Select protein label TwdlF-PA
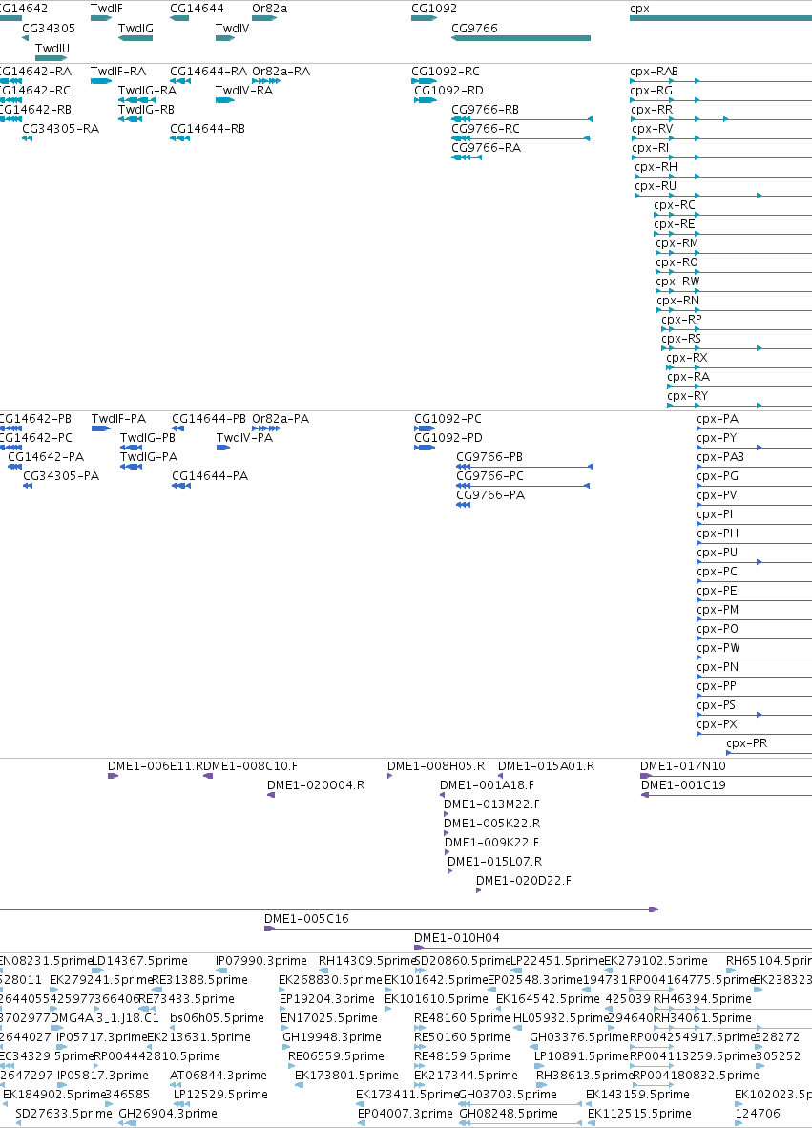The image size is (812, 1128). pyautogui.click(x=118, y=419)
